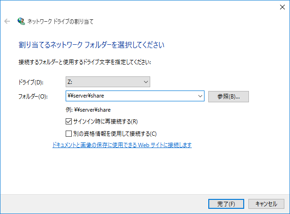This screenshot has width=290, height=214.
Task: Click inside the ¥¥server¥share folder field
Action: (x=131, y=96)
